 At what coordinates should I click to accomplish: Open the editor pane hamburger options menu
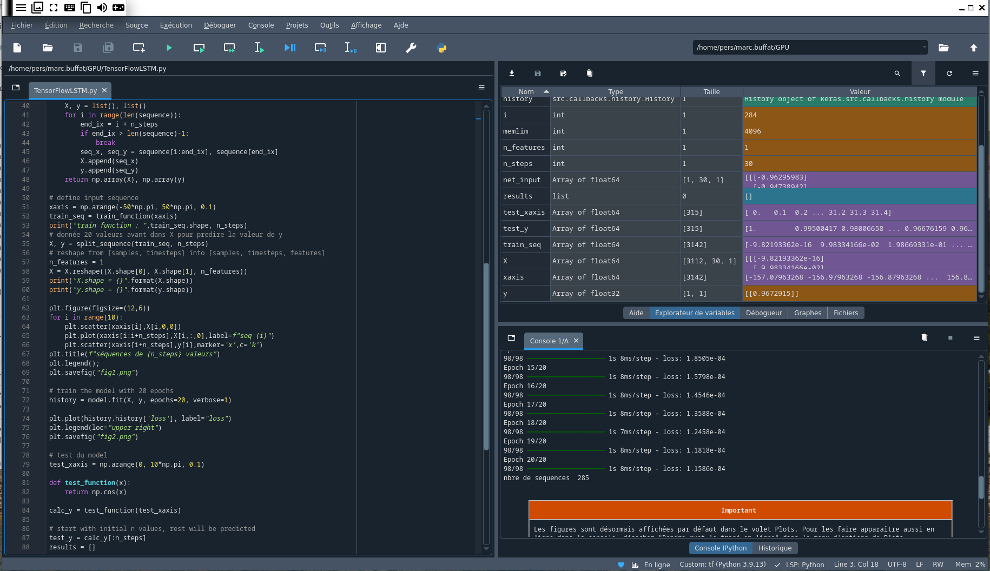[x=481, y=88]
